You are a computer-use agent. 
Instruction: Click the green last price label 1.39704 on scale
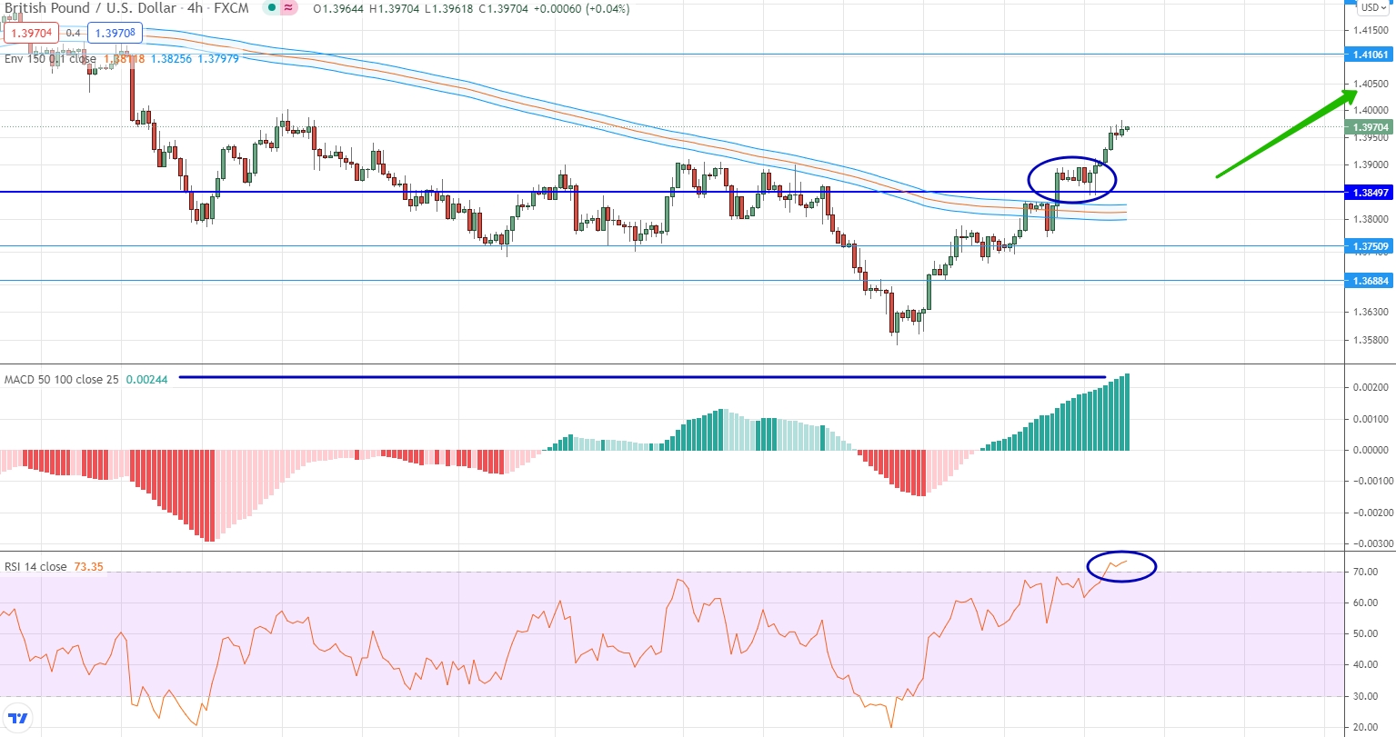(1370, 127)
